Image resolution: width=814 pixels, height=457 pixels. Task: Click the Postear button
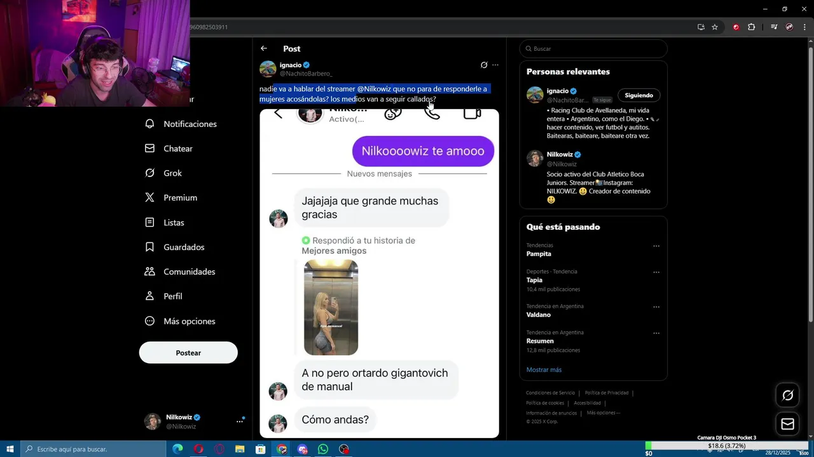[x=188, y=353]
